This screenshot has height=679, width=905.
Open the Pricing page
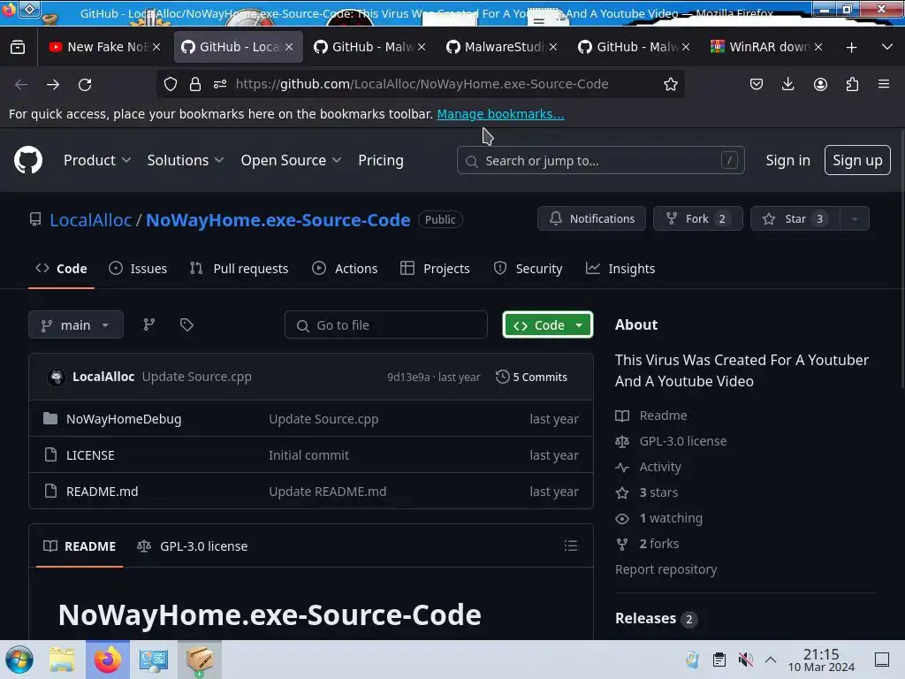tap(380, 160)
